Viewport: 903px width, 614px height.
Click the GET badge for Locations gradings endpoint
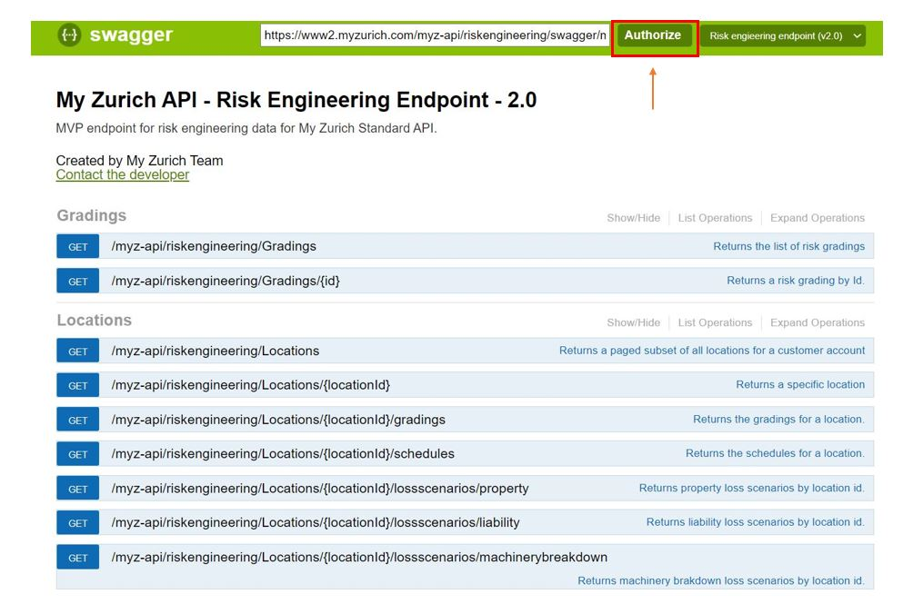[78, 421]
